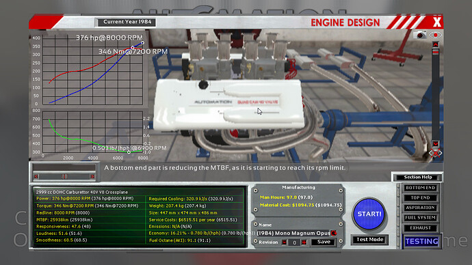Toggle the Test Mode button
This screenshot has height=265, width=472.
[369, 240]
